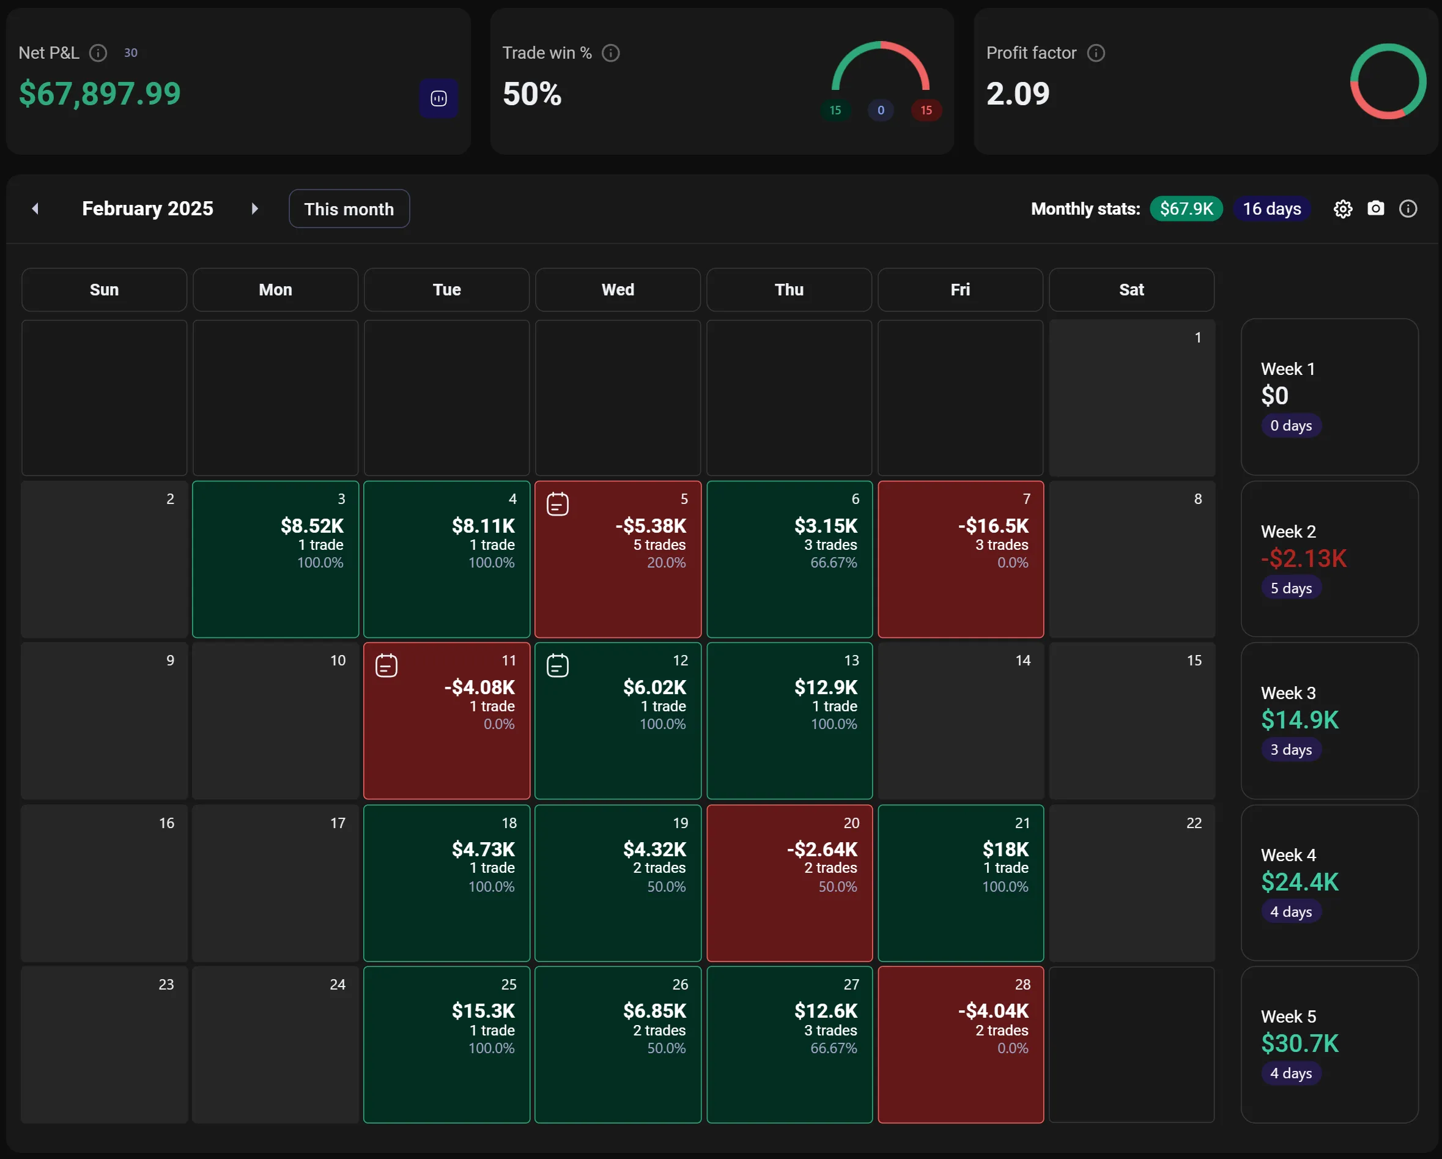Open journal note icon on February 5

(557, 503)
